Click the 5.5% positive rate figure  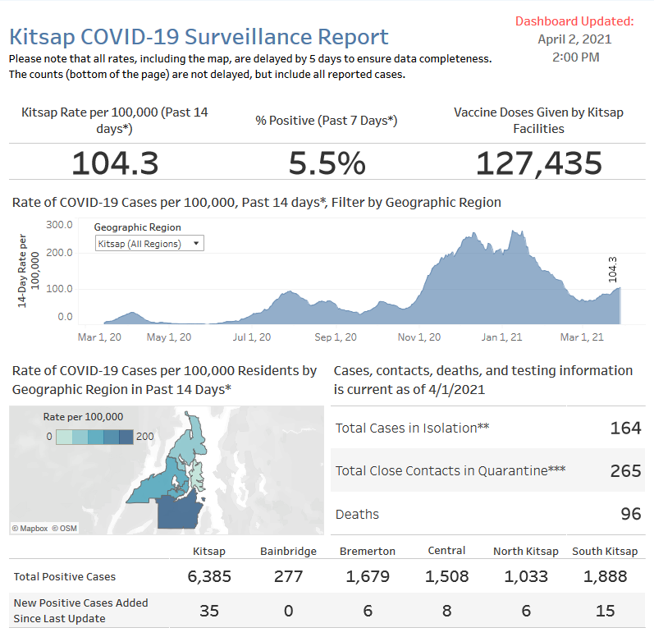tap(327, 163)
